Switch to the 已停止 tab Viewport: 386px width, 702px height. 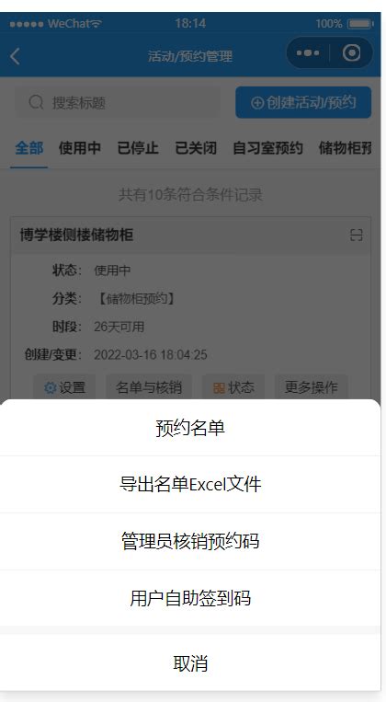(138, 148)
